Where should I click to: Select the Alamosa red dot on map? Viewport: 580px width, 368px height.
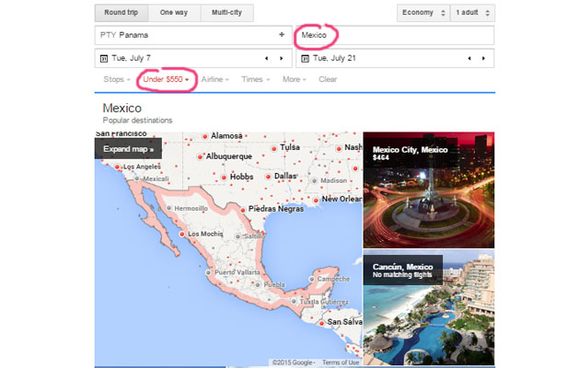coord(205,136)
